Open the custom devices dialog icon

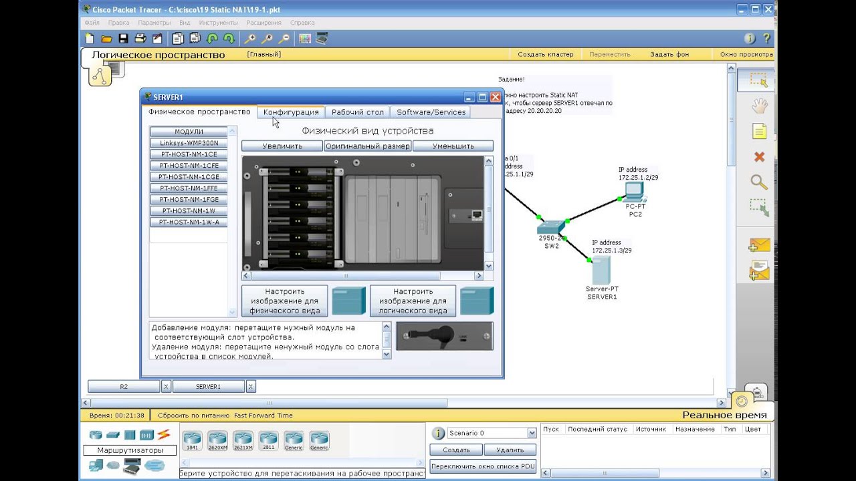click(322, 39)
